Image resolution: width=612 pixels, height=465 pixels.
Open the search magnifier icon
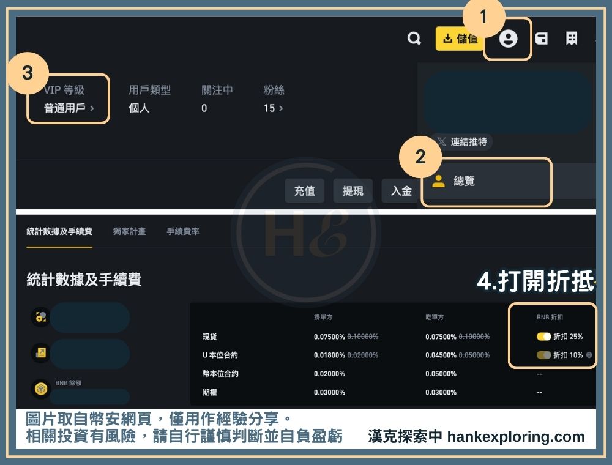click(x=414, y=38)
